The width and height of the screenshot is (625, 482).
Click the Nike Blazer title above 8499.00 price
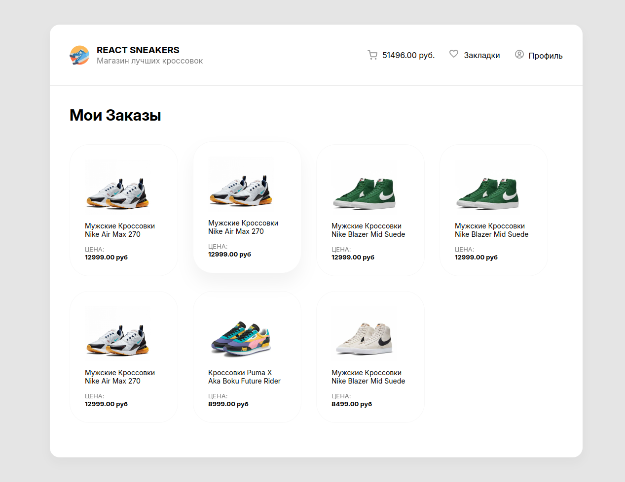[368, 377]
